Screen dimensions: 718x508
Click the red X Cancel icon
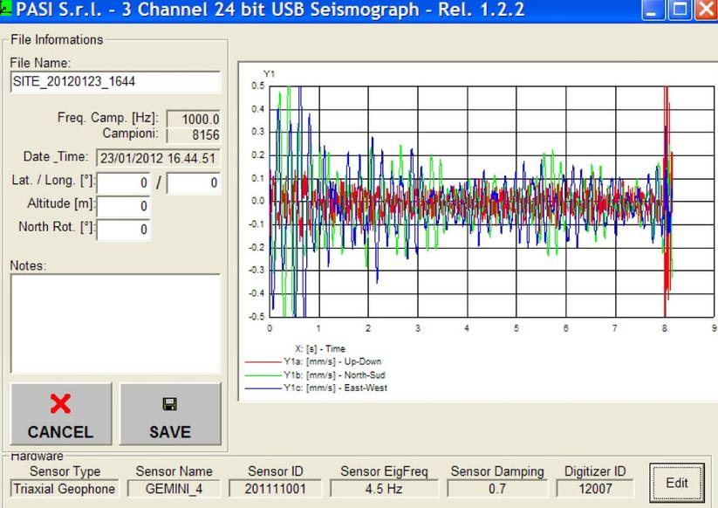(x=60, y=404)
